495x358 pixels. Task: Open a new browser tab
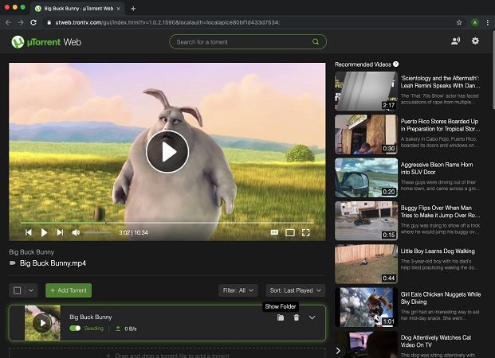click(133, 9)
